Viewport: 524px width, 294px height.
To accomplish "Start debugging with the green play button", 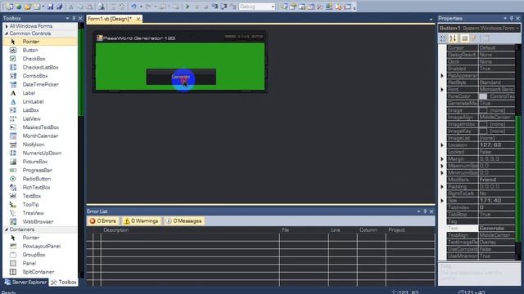I will tap(187, 7).
